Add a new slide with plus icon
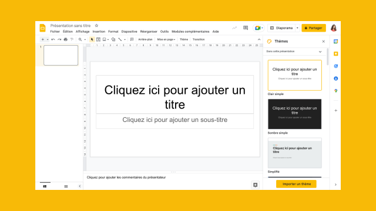The width and height of the screenshot is (376, 211). (x=43, y=39)
